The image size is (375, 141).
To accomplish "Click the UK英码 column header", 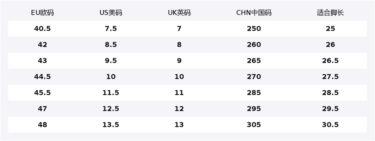I will 179,13.
